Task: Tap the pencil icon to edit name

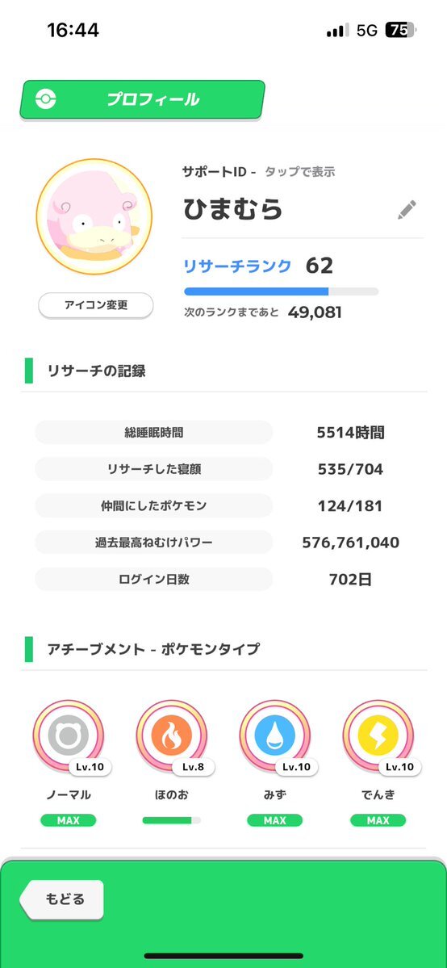Action: coord(406,210)
